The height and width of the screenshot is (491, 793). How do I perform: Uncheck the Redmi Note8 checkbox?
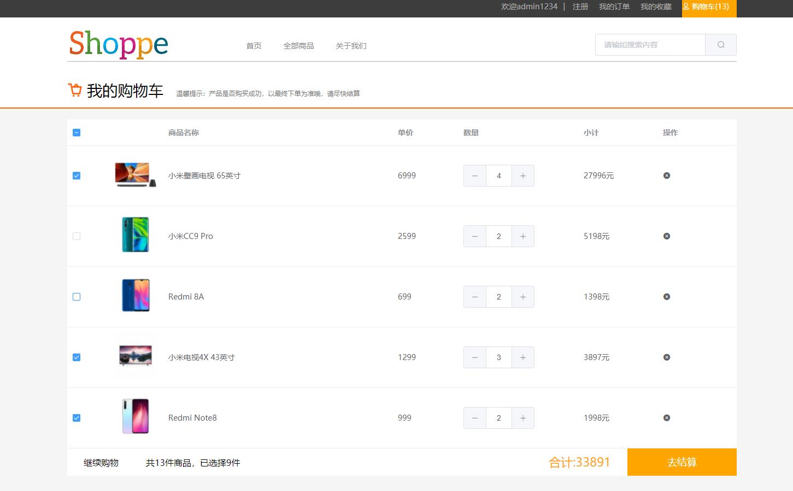click(77, 418)
